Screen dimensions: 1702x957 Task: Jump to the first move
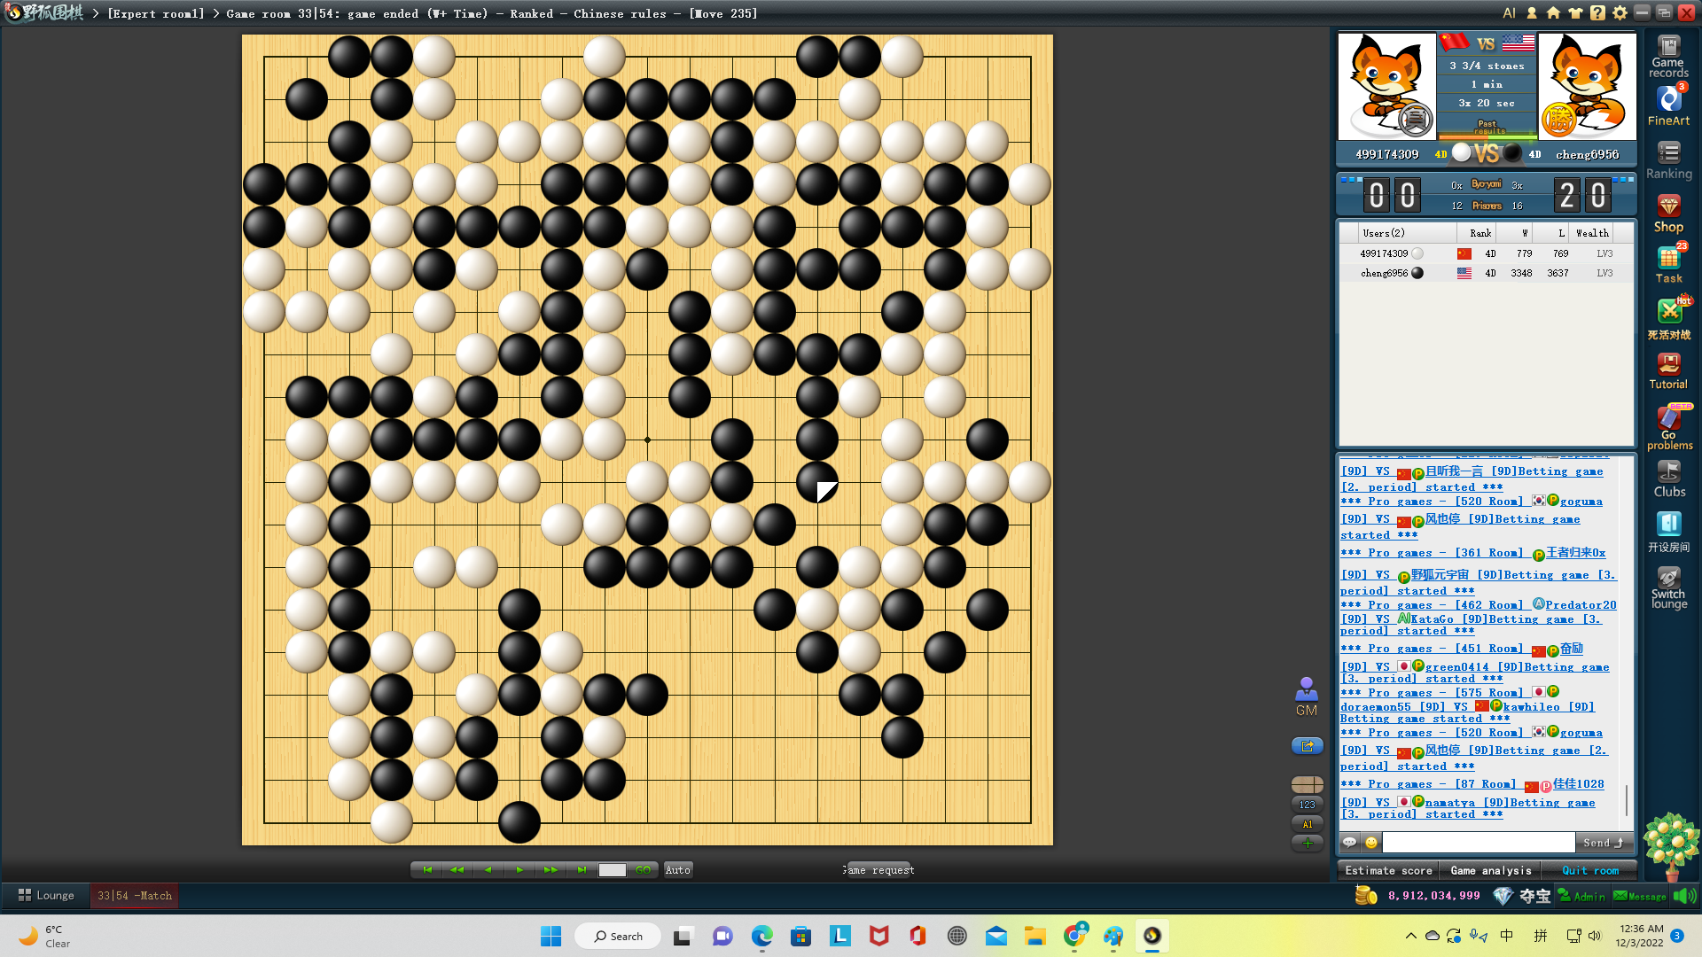(x=427, y=870)
